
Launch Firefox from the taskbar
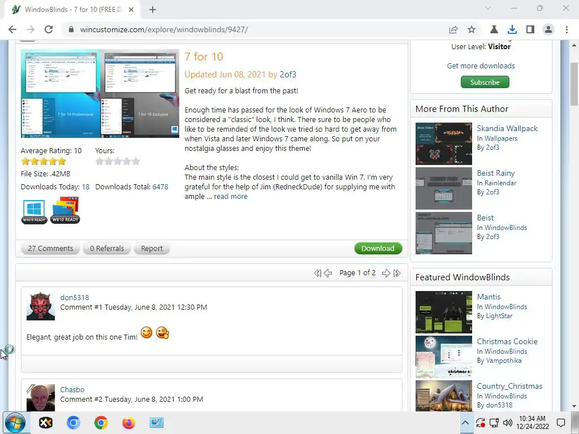[x=128, y=423]
